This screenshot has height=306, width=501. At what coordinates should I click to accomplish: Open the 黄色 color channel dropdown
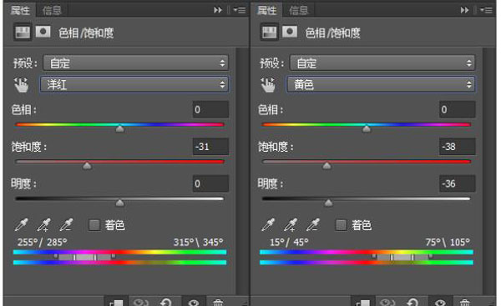(381, 84)
